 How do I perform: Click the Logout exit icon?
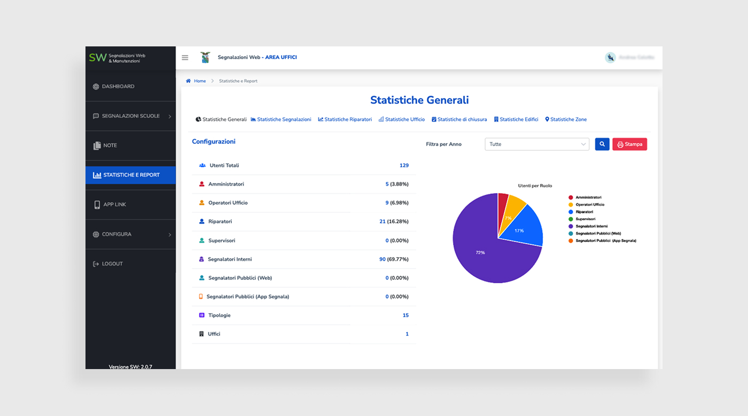click(x=96, y=264)
